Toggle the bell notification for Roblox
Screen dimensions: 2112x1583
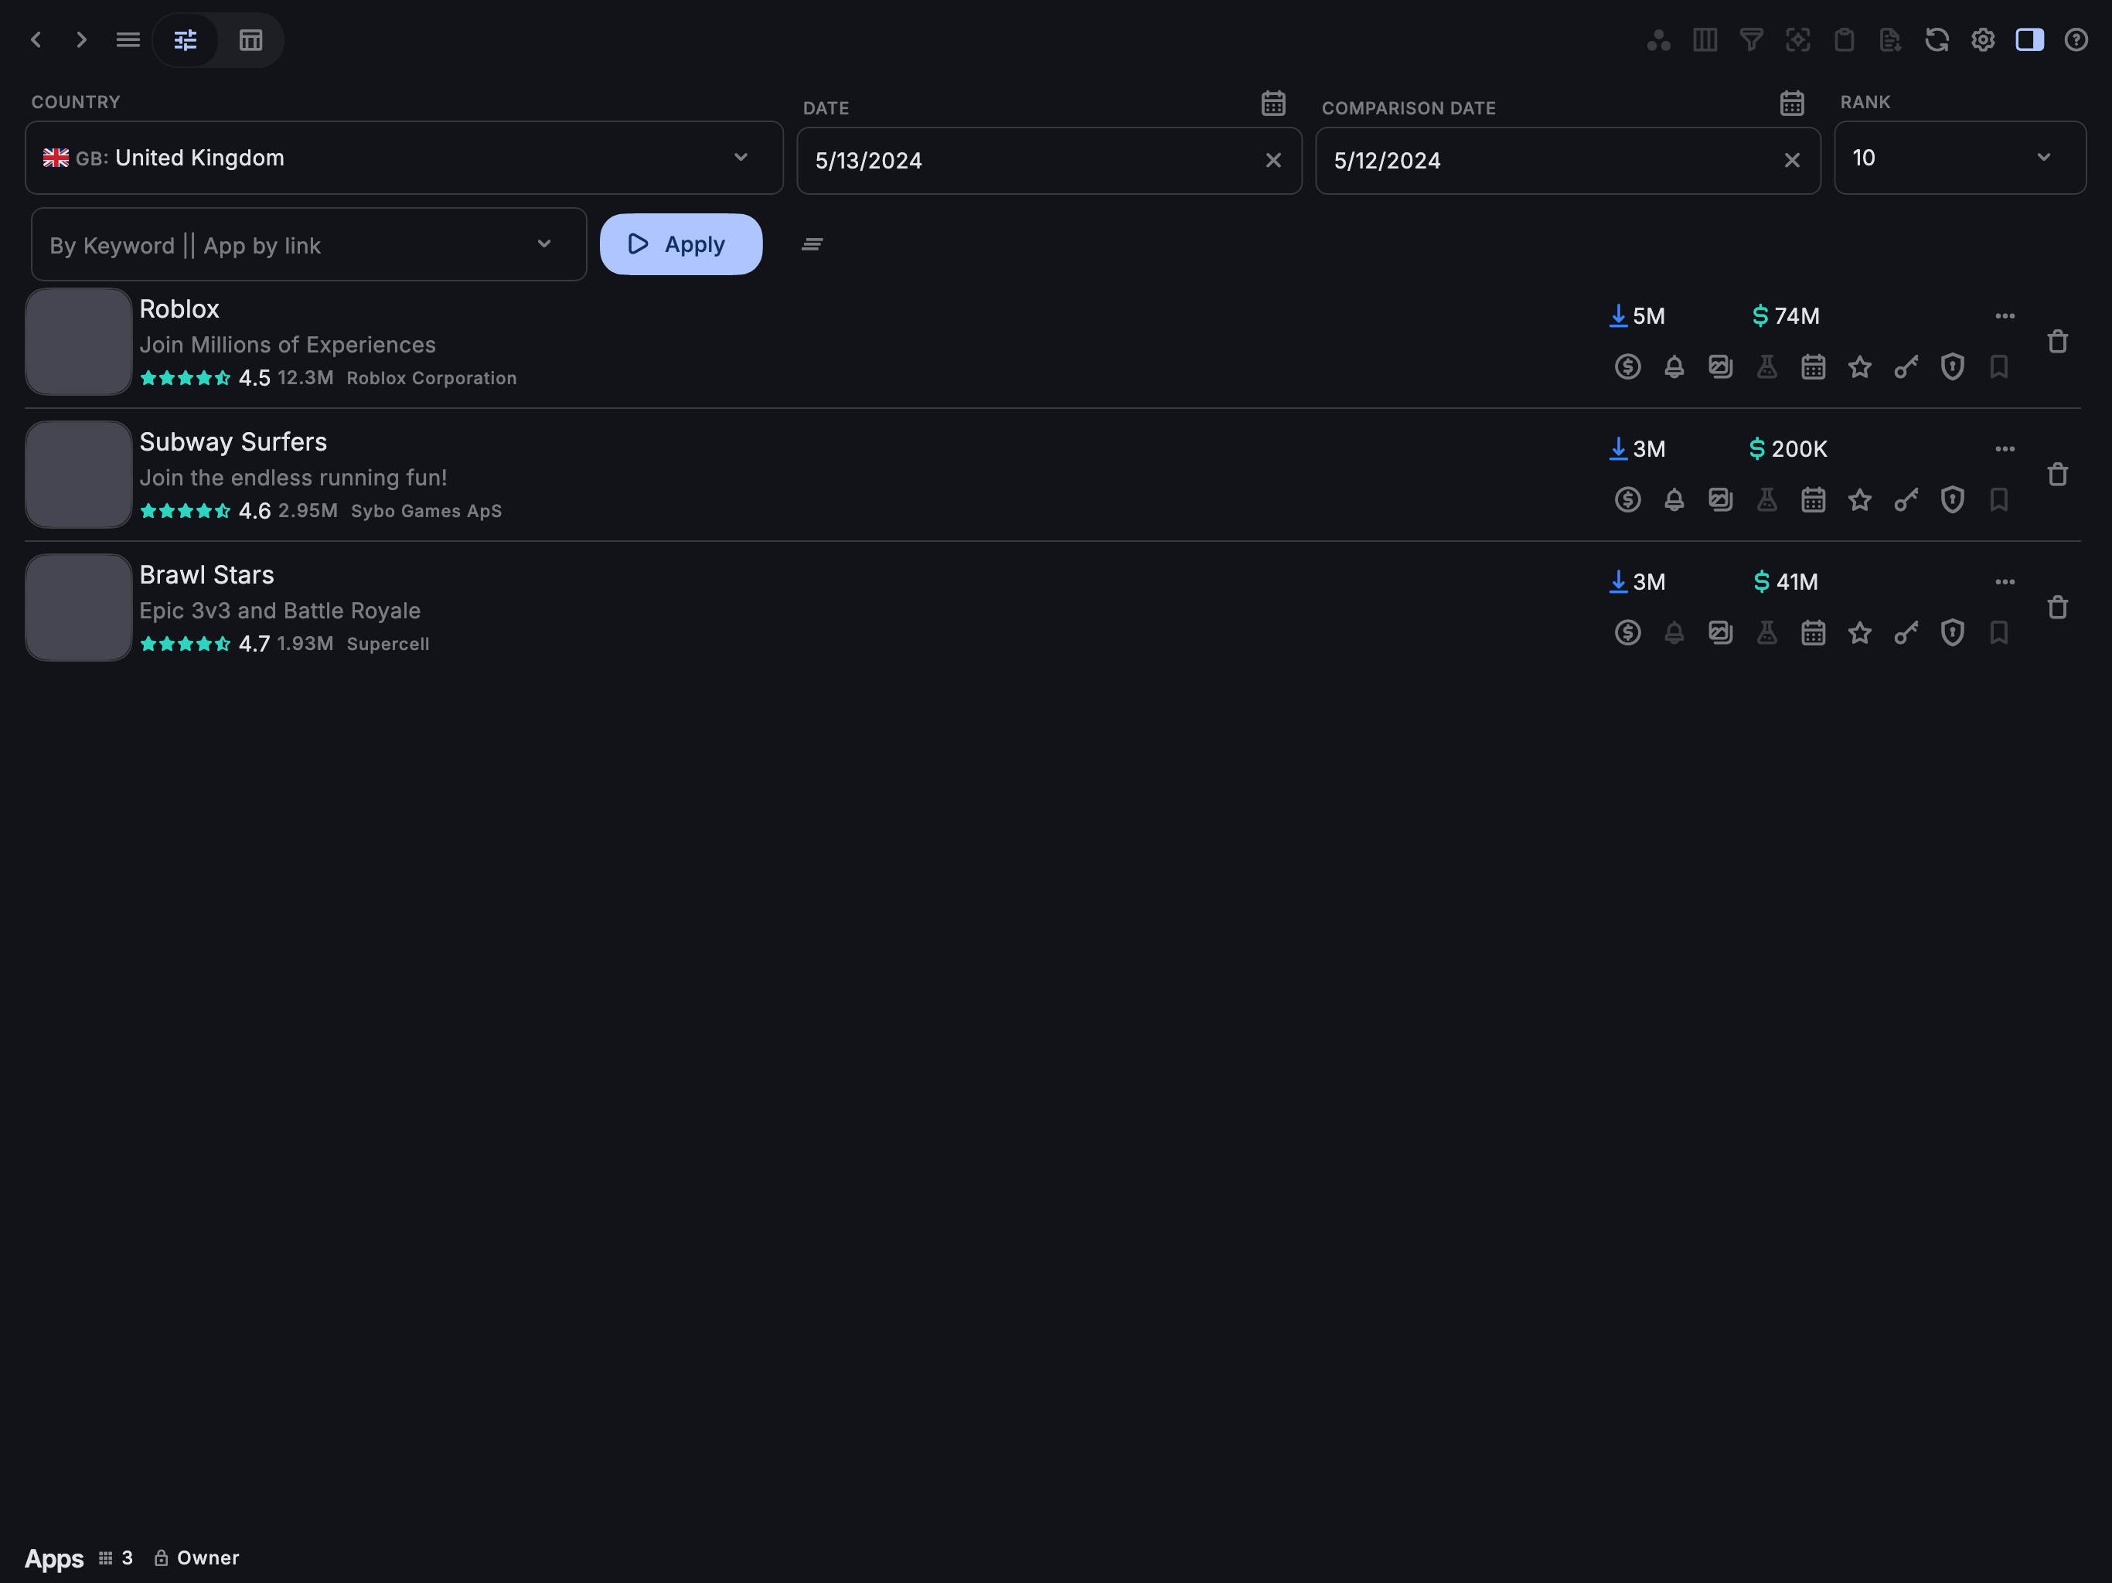1674,366
